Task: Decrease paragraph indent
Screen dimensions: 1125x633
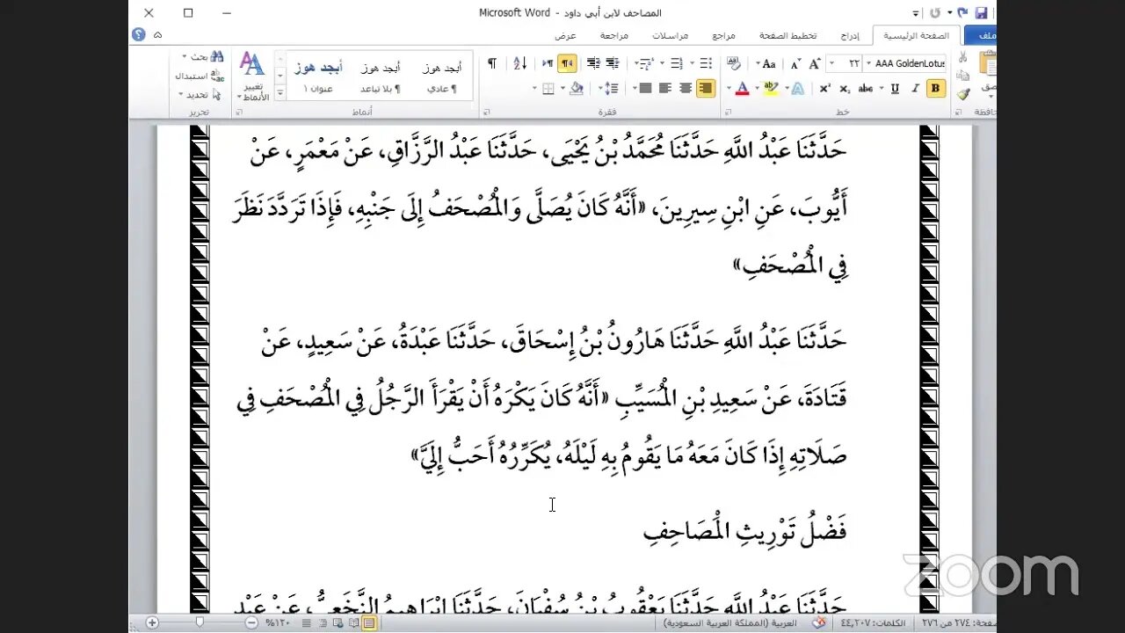Action: click(x=613, y=63)
